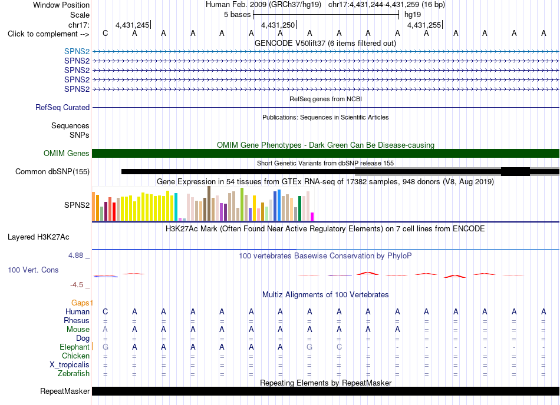
Task: Click the 'hg19' label beside the scale bar
Action: point(413,15)
